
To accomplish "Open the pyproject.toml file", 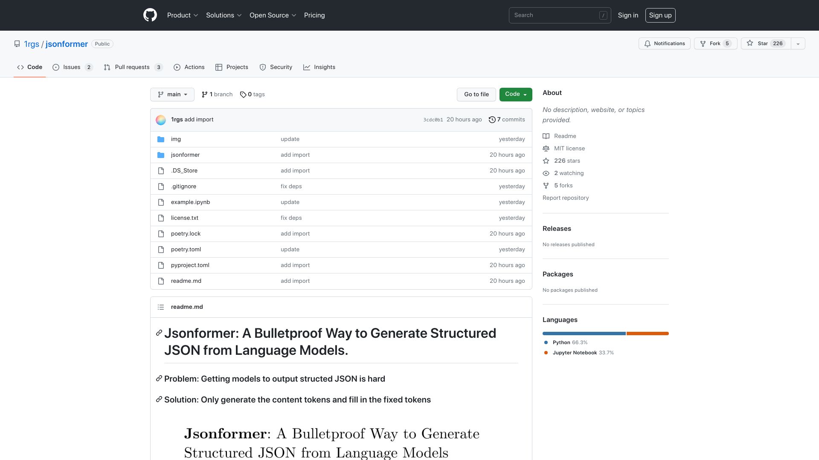I will 190,265.
